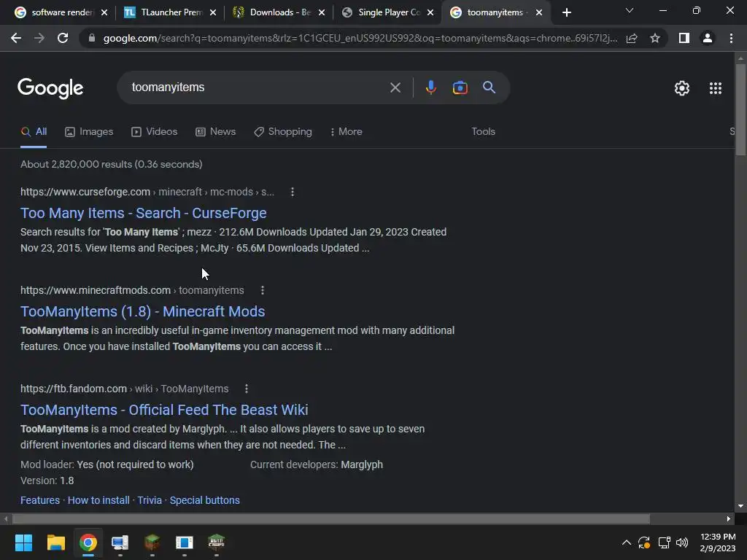Reload the current page
The height and width of the screenshot is (560, 747).
pyautogui.click(x=63, y=38)
